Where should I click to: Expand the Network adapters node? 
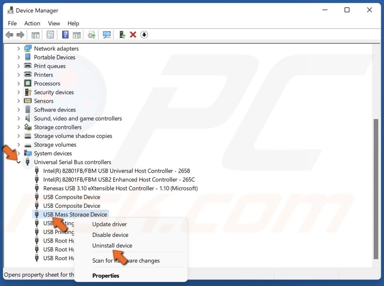click(18, 49)
